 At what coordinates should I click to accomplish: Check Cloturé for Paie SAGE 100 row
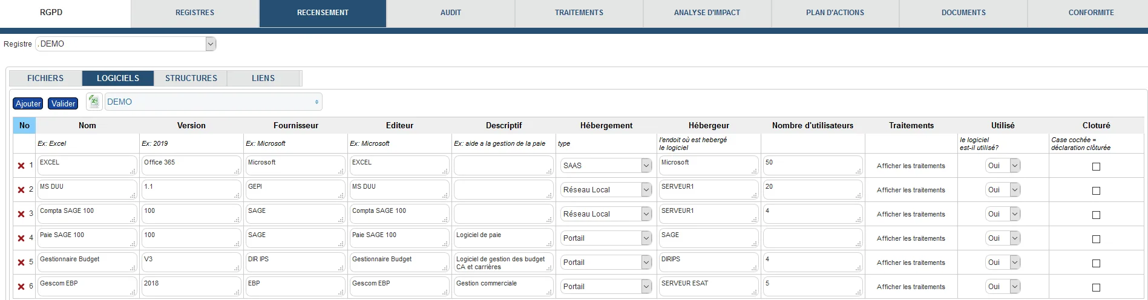tap(1096, 239)
